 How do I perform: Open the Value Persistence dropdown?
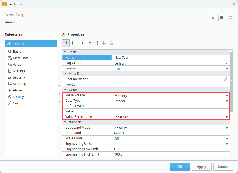coord(227,117)
